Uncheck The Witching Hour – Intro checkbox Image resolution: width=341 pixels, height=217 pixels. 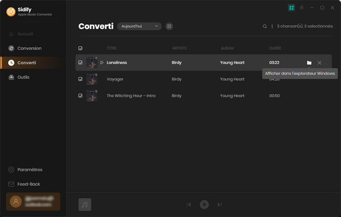tap(80, 96)
